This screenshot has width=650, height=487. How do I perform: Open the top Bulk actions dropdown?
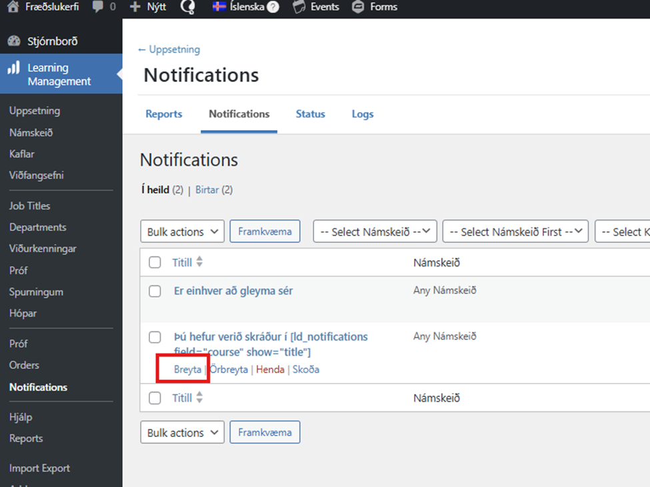pyautogui.click(x=182, y=231)
